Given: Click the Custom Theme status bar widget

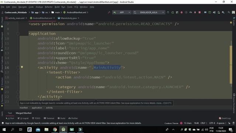Looking at the screenshot, I should (x=171, y=123).
